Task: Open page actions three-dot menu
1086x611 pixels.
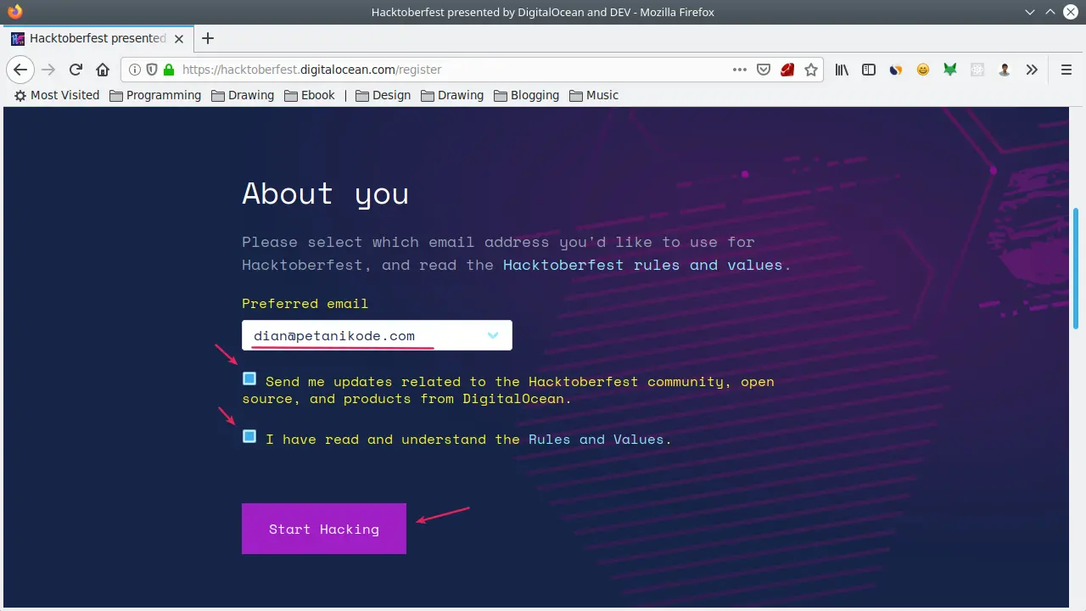Action: click(x=740, y=70)
